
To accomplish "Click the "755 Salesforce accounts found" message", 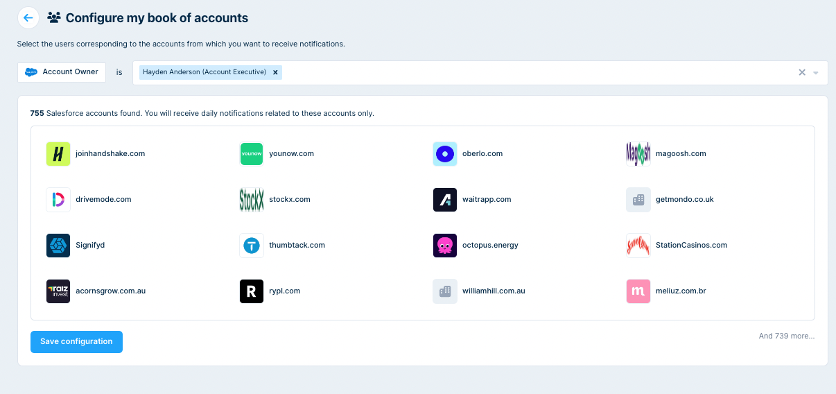I will (x=202, y=113).
